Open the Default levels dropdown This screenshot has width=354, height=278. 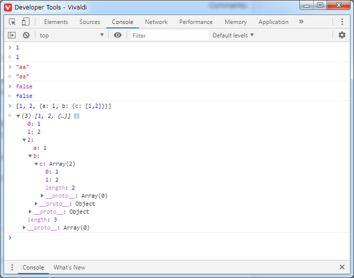(x=233, y=35)
